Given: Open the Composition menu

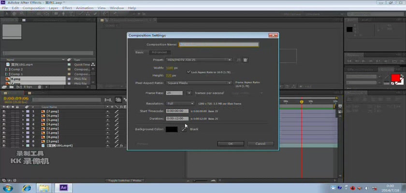Looking at the screenshot, I should [x=34, y=8].
